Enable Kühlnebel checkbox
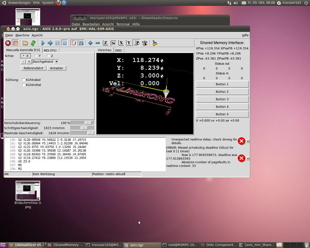 24,80
